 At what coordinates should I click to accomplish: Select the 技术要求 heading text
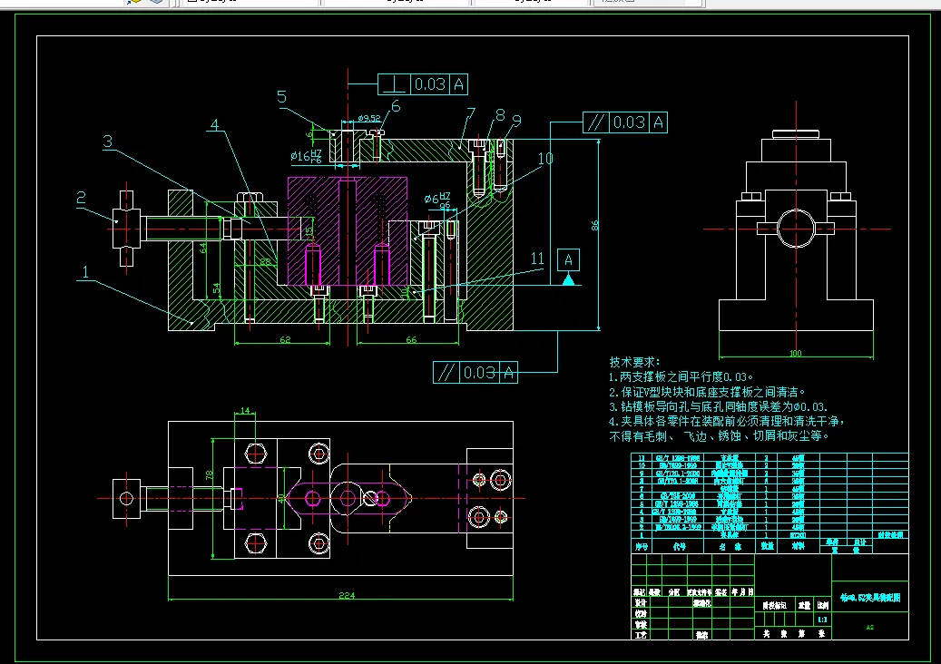pyautogui.click(x=634, y=362)
